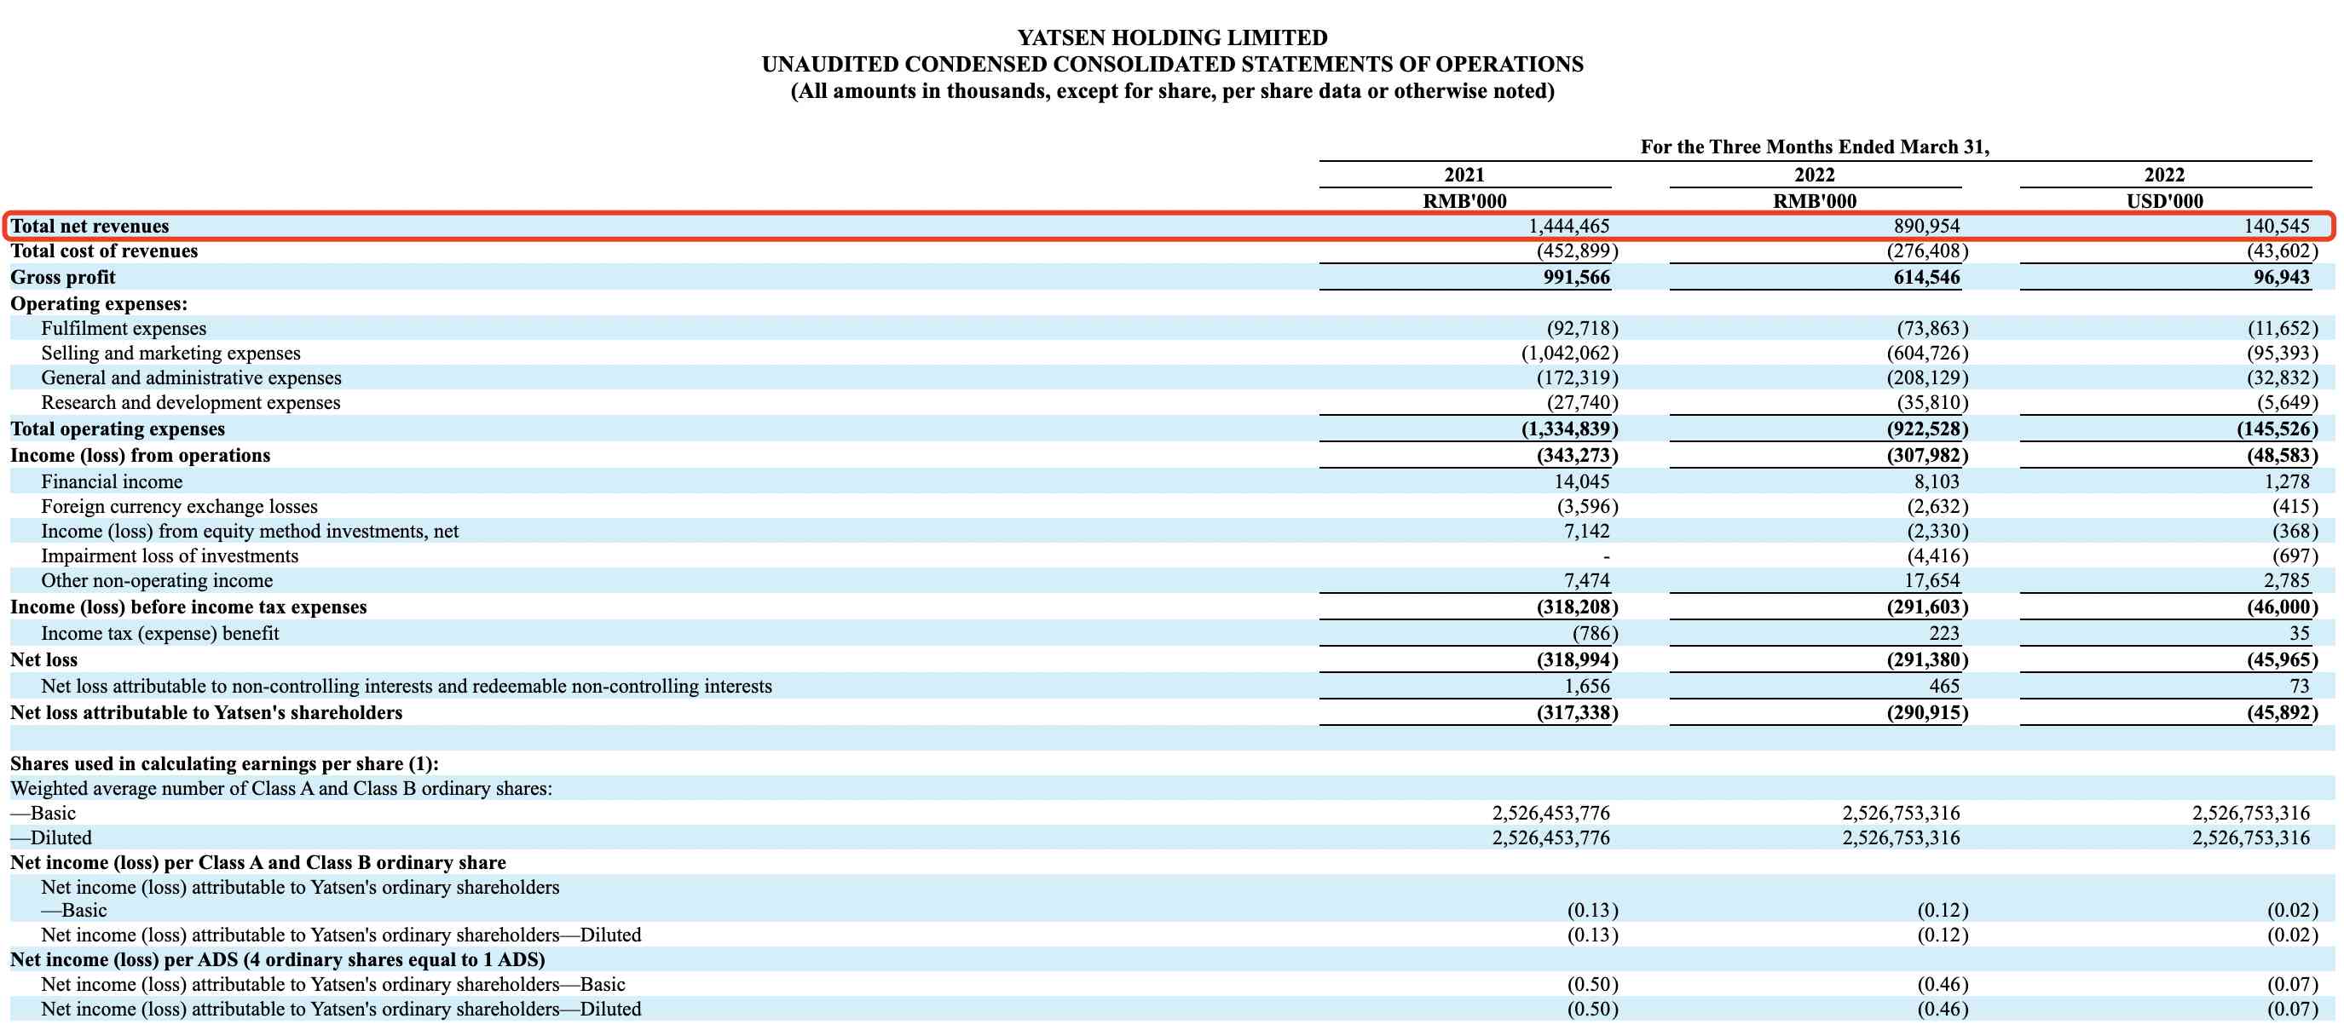This screenshot has height=1036, width=2344.
Task: Click the Total operating expenses label
Action: coord(118,429)
